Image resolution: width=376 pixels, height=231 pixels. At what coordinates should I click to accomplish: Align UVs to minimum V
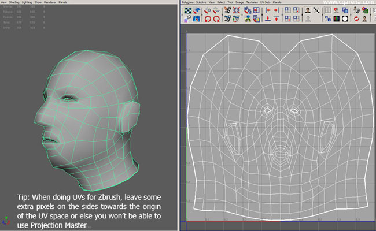click(268, 18)
